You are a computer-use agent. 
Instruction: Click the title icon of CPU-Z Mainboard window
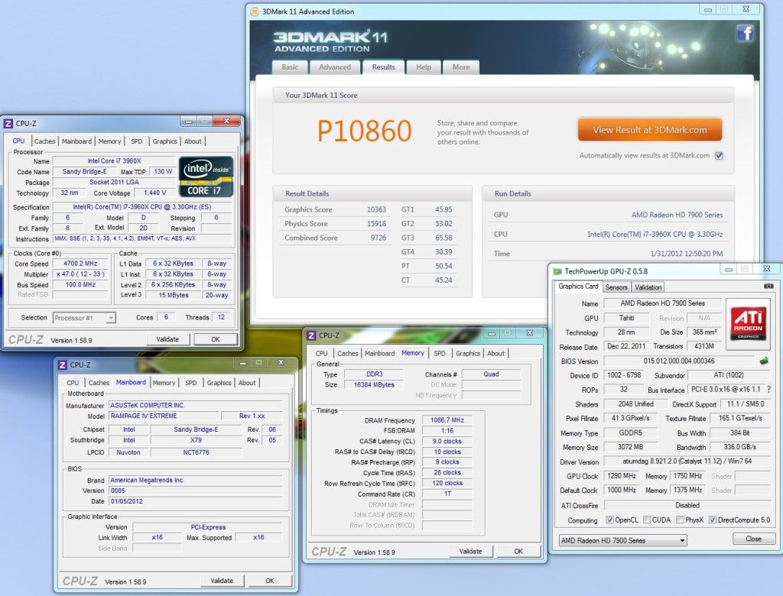[x=63, y=365]
